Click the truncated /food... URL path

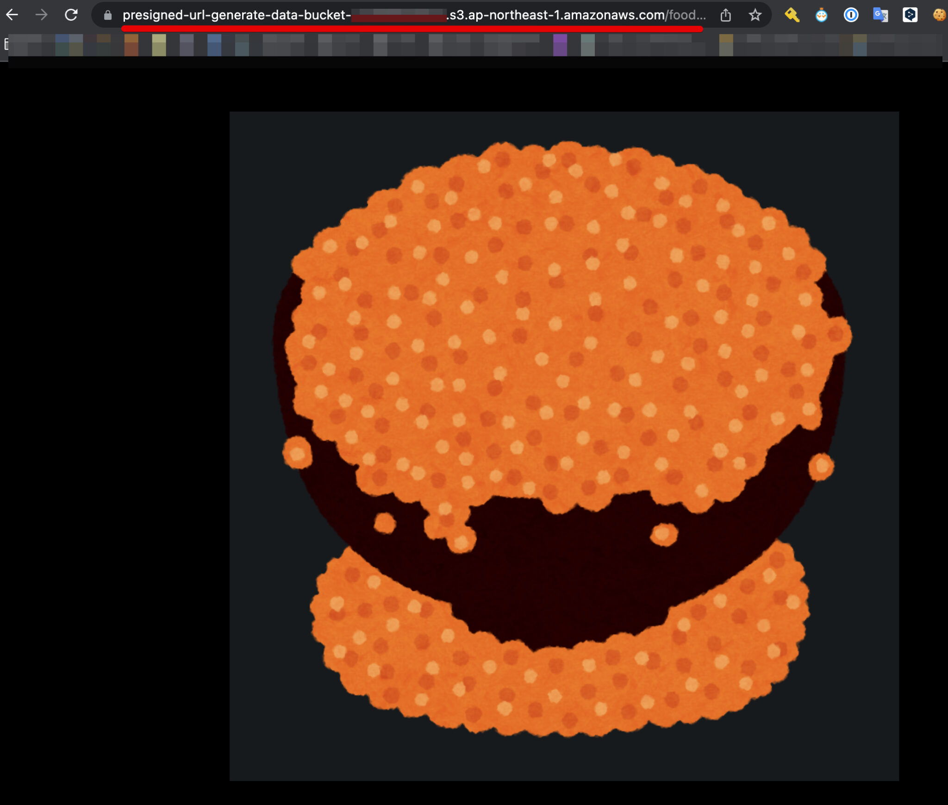[x=686, y=15]
